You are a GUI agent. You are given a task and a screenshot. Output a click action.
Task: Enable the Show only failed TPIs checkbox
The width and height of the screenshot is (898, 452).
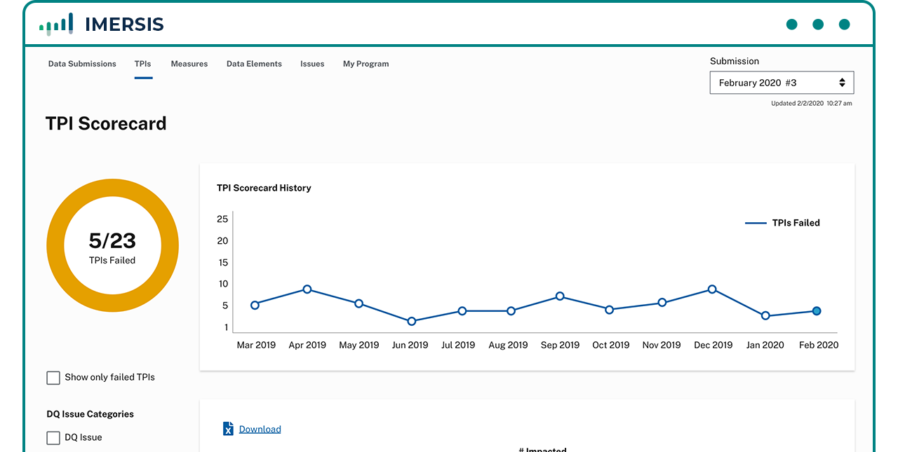coord(53,378)
